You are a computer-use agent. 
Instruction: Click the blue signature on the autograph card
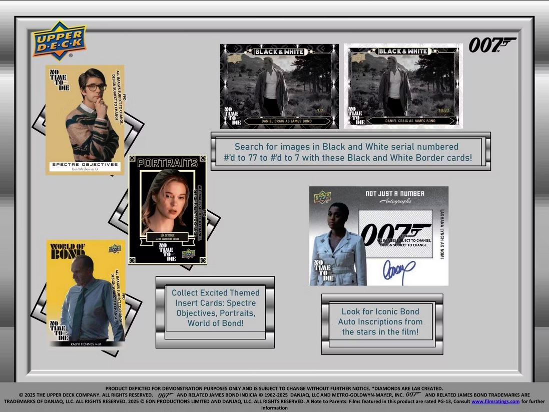click(x=399, y=272)
